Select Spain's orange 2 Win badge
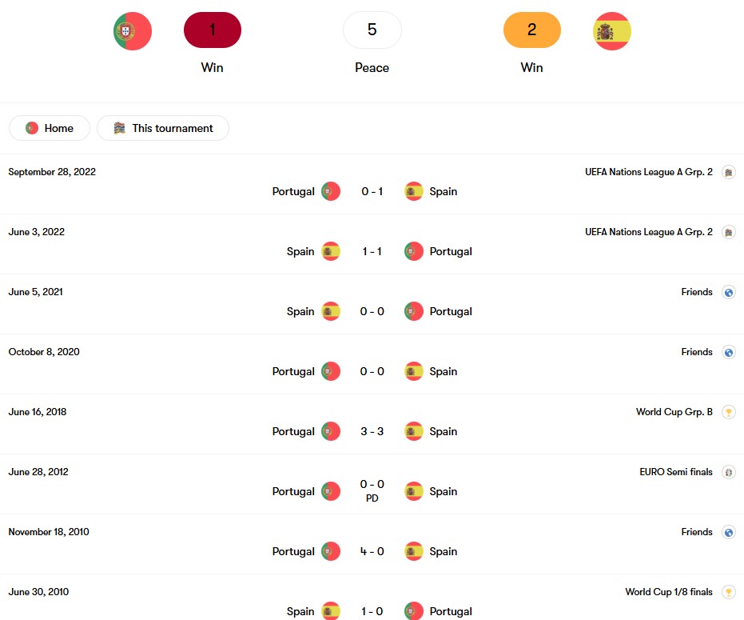Screen dimensions: 744x620 pos(532,30)
